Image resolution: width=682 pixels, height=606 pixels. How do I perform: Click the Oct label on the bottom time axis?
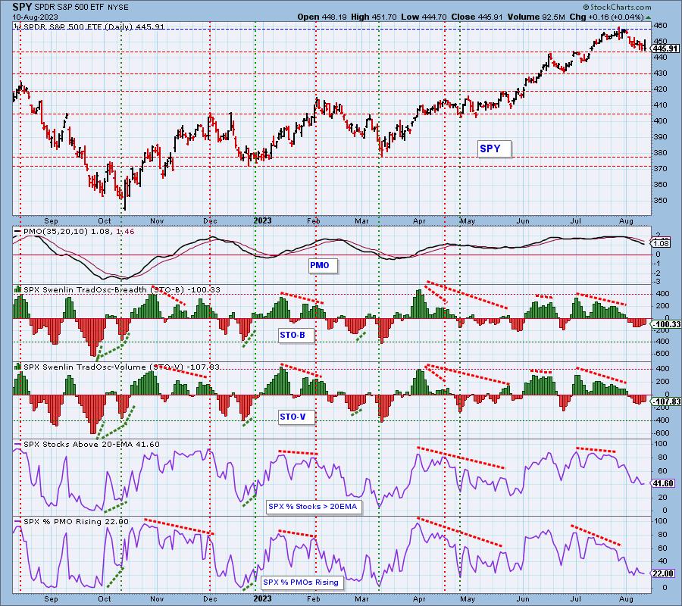[x=105, y=598]
